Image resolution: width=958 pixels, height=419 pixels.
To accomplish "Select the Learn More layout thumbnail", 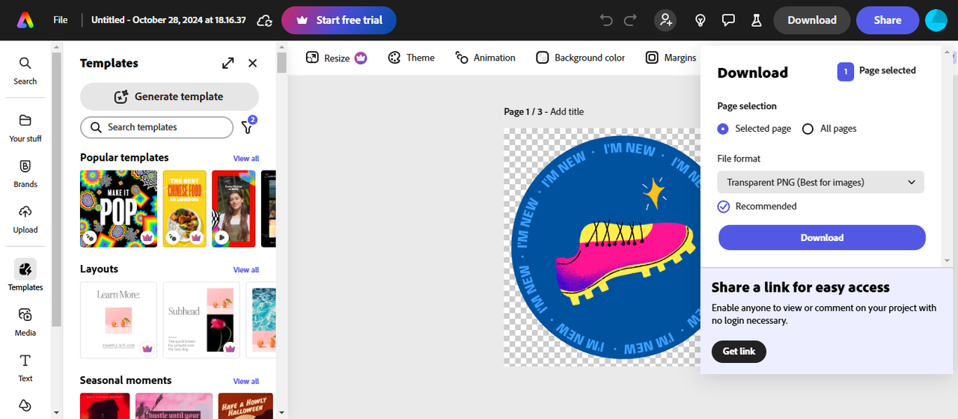I will coord(118,320).
